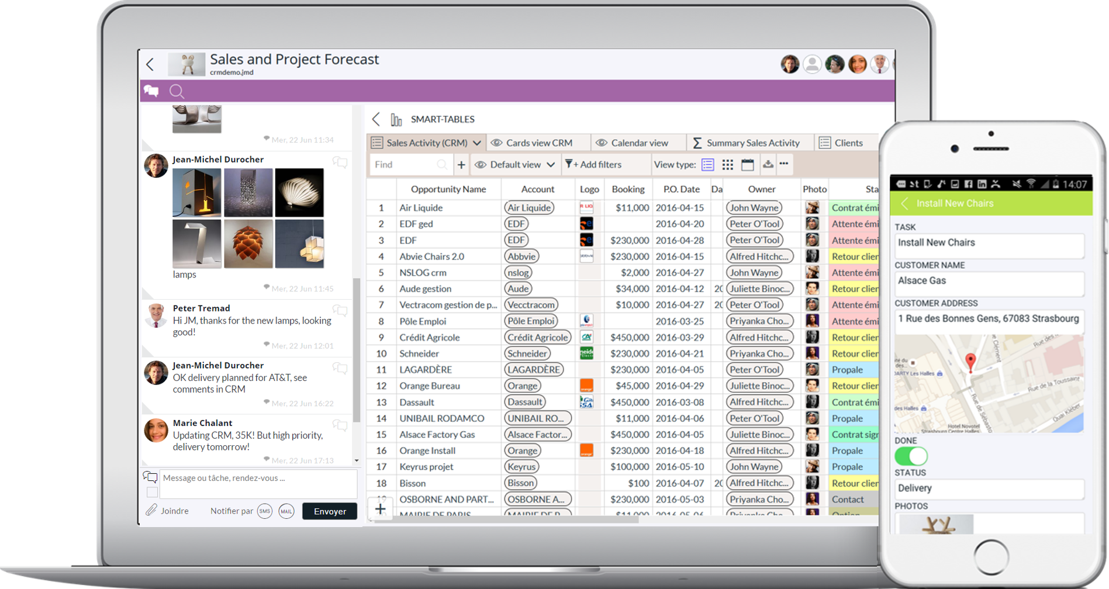Check the box below the message type icon
This screenshot has height=589, width=1109.
coord(152,492)
